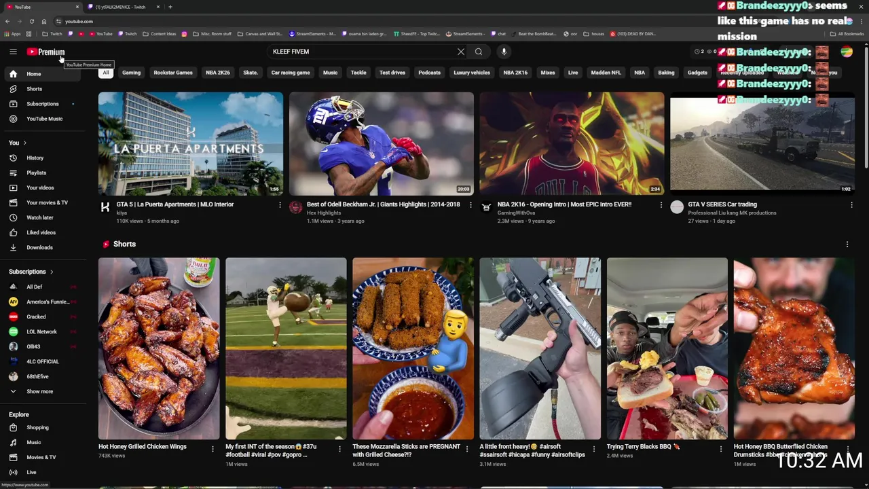Screen dimensions: 869x489
Task: Expand the You section chevron
Action: pyautogui.click(x=25, y=143)
